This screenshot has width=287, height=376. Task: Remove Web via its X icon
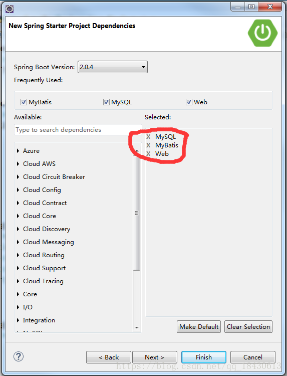[149, 154]
